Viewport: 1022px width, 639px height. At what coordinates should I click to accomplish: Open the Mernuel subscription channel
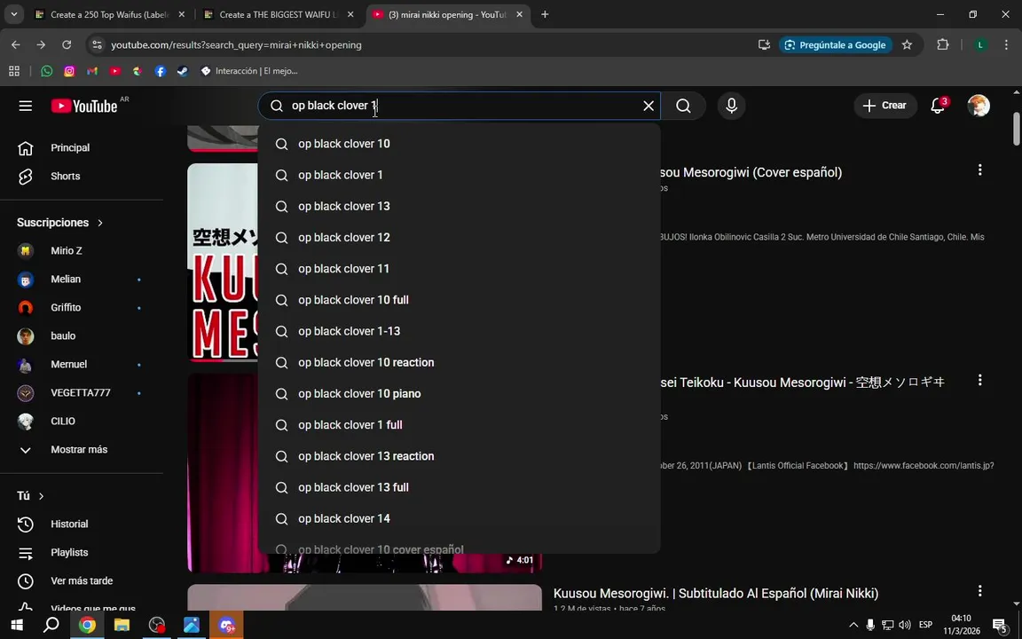pyautogui.click(x=82, y=365)
